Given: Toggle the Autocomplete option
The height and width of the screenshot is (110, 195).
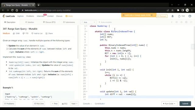Looking at the screenshot, I should pos(105,22).
